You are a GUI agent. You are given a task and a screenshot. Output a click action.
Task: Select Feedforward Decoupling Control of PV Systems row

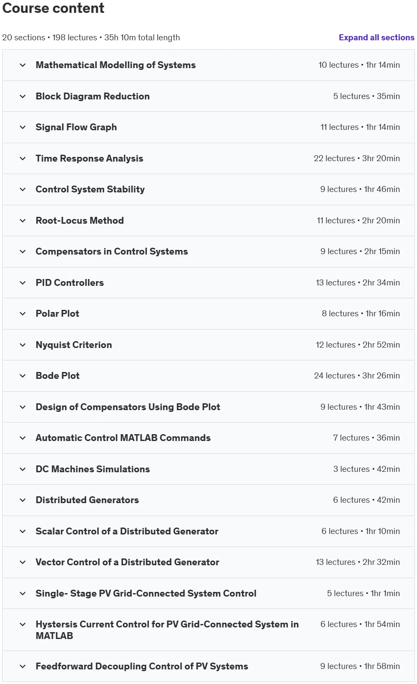[x=208, y=666]
